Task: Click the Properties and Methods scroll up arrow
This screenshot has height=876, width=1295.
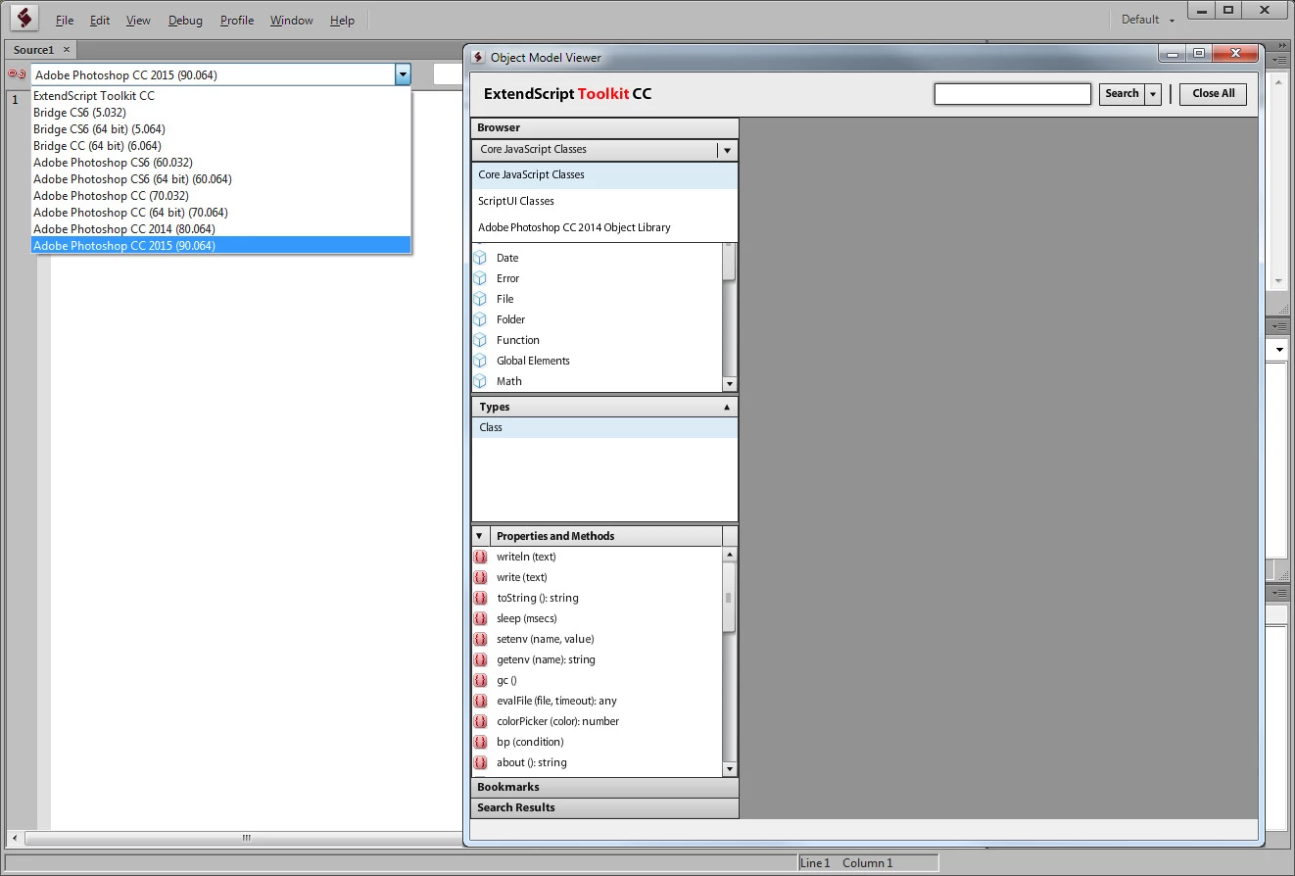Action: [x=729, y=555]
